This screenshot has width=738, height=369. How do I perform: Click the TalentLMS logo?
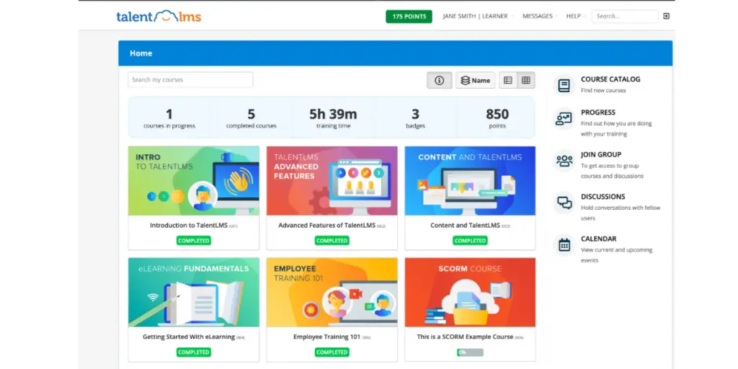coord(159,17)
